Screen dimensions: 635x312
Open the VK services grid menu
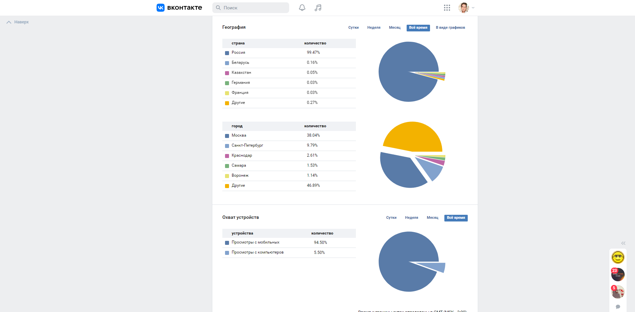point(447,8)
